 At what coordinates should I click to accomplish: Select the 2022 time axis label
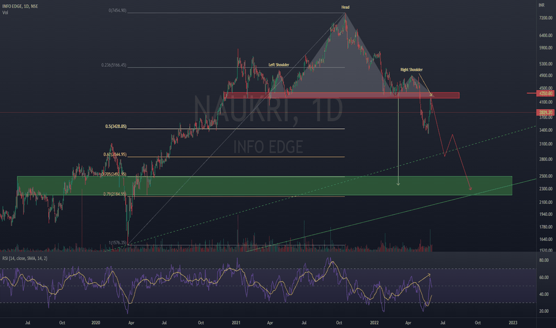click(x=375, y=323)
